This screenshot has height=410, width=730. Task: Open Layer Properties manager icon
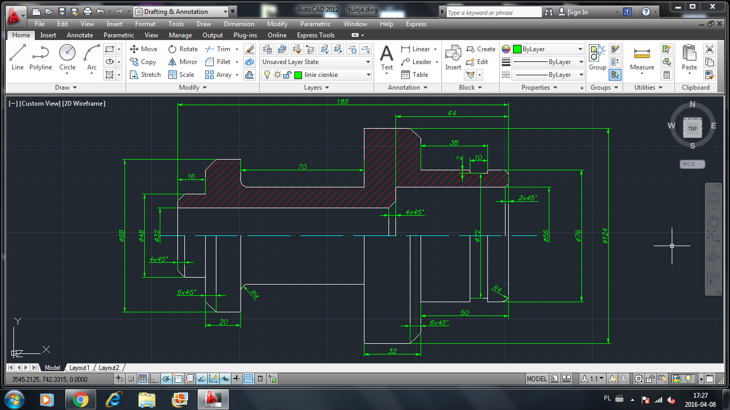pos(268,49)
